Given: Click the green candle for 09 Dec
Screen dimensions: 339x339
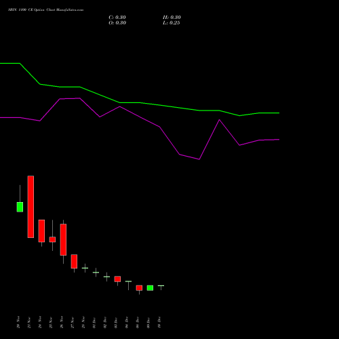Looking at the screenshot, I should (x=150, y=288).
